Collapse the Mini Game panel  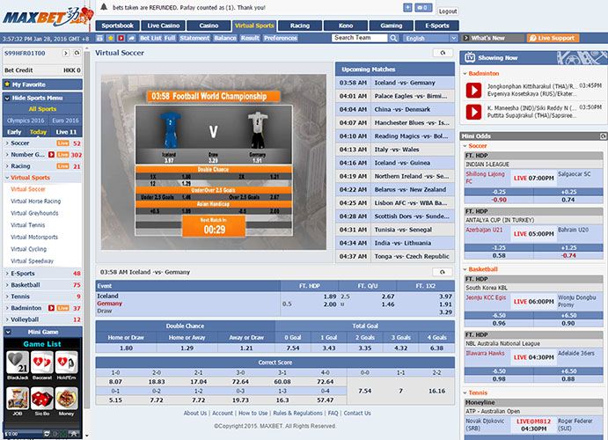[x=8, y=332]
